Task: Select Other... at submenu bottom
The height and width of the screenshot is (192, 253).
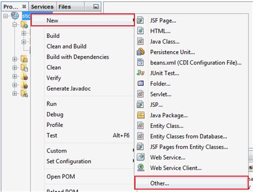Action: tap(191, 183)
